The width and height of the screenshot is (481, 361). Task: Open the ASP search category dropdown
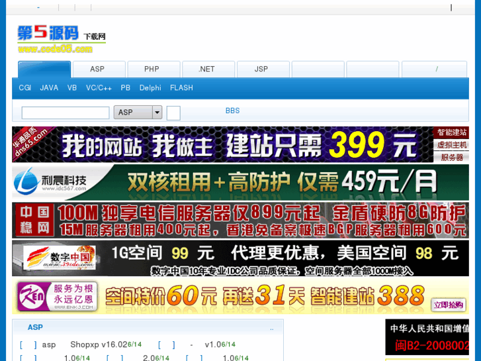[138, 113]
